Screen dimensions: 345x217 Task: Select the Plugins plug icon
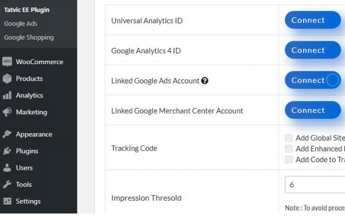(x=7, y=151)
